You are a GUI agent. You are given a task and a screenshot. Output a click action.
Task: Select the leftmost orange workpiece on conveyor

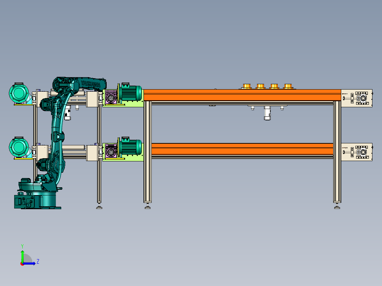point(247,86)
